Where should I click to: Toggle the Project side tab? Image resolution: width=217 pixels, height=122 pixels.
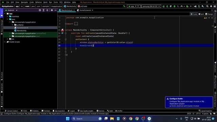2,13
